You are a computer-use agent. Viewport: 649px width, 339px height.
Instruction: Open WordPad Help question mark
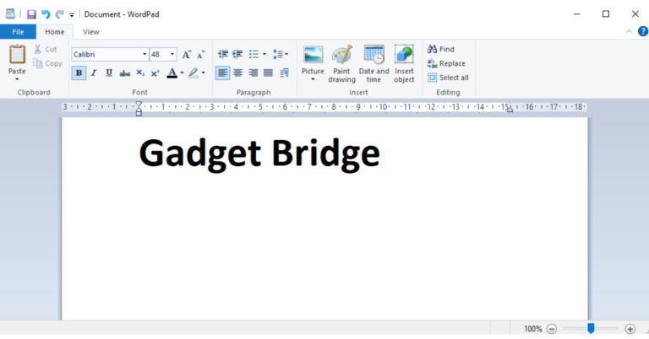pyautogui.click(x=643, y=31)
